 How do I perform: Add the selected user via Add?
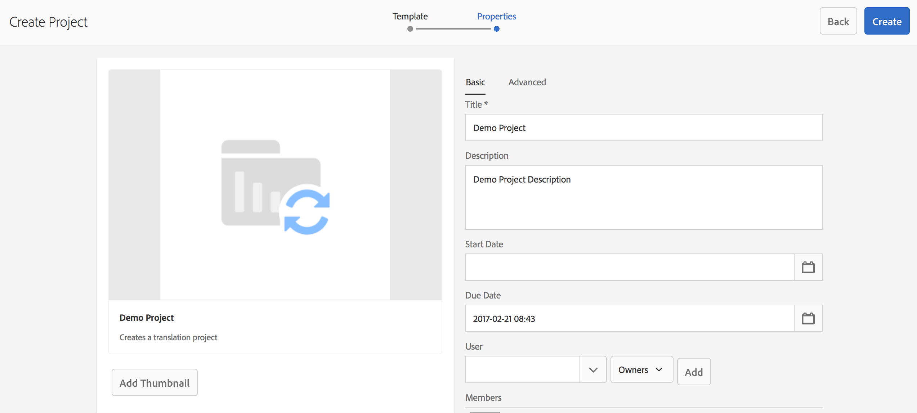pyautogui.click(x=694, y=372)
